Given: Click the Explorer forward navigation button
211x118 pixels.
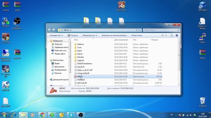Looking at the screenshot, I should [x=53, y=30].
